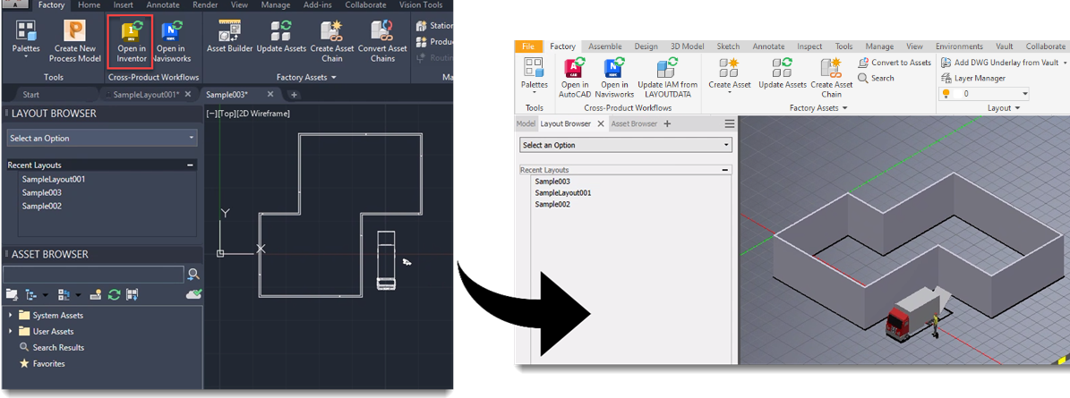Switch to Vision Tools tab in AutoCAD

tap(420, 4)
